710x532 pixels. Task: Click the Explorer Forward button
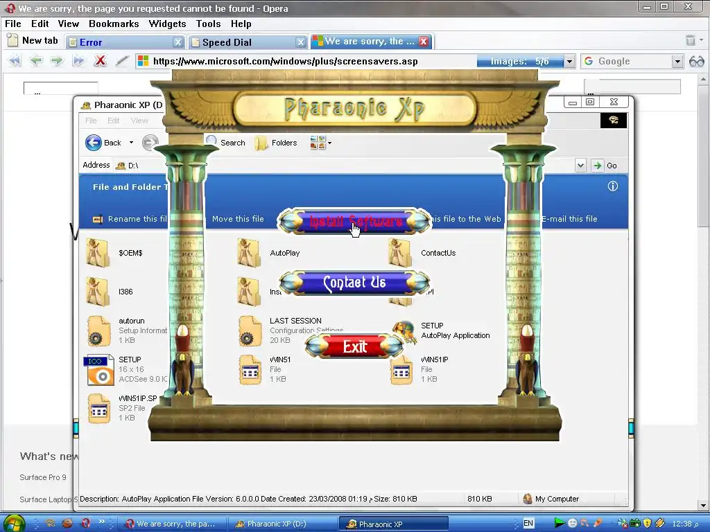point(150,143)
